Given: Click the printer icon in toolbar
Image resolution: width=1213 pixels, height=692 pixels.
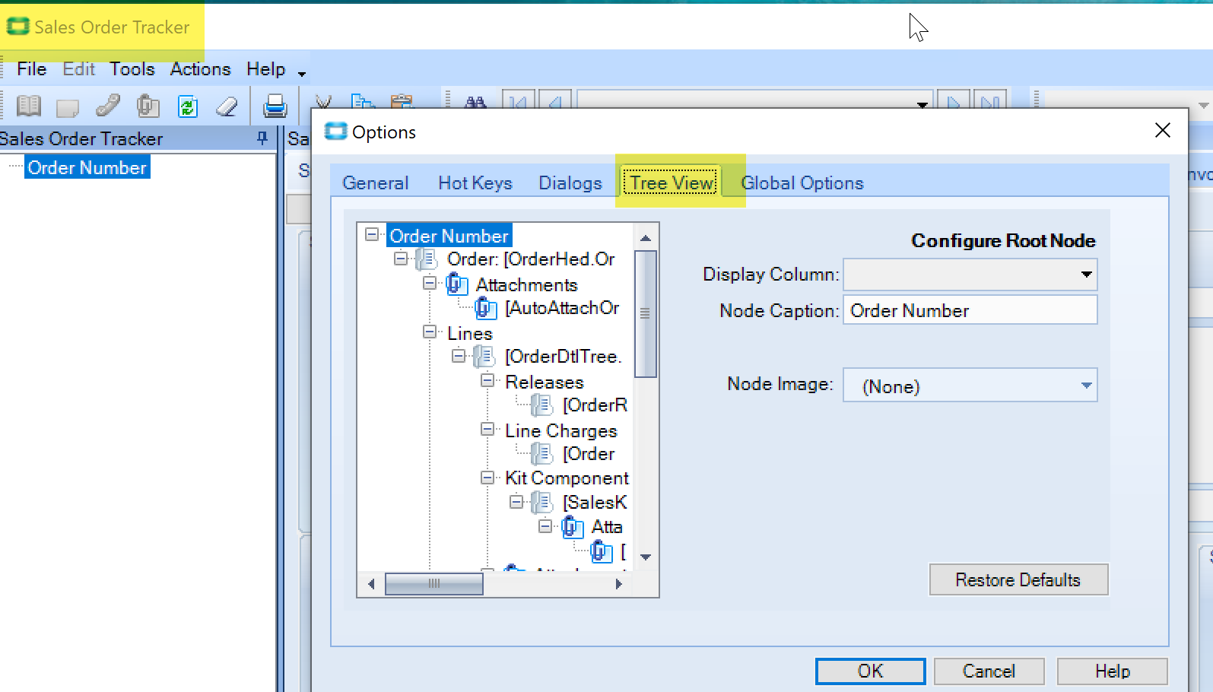Looking at the screenshot, I should (x=275, y=106).
